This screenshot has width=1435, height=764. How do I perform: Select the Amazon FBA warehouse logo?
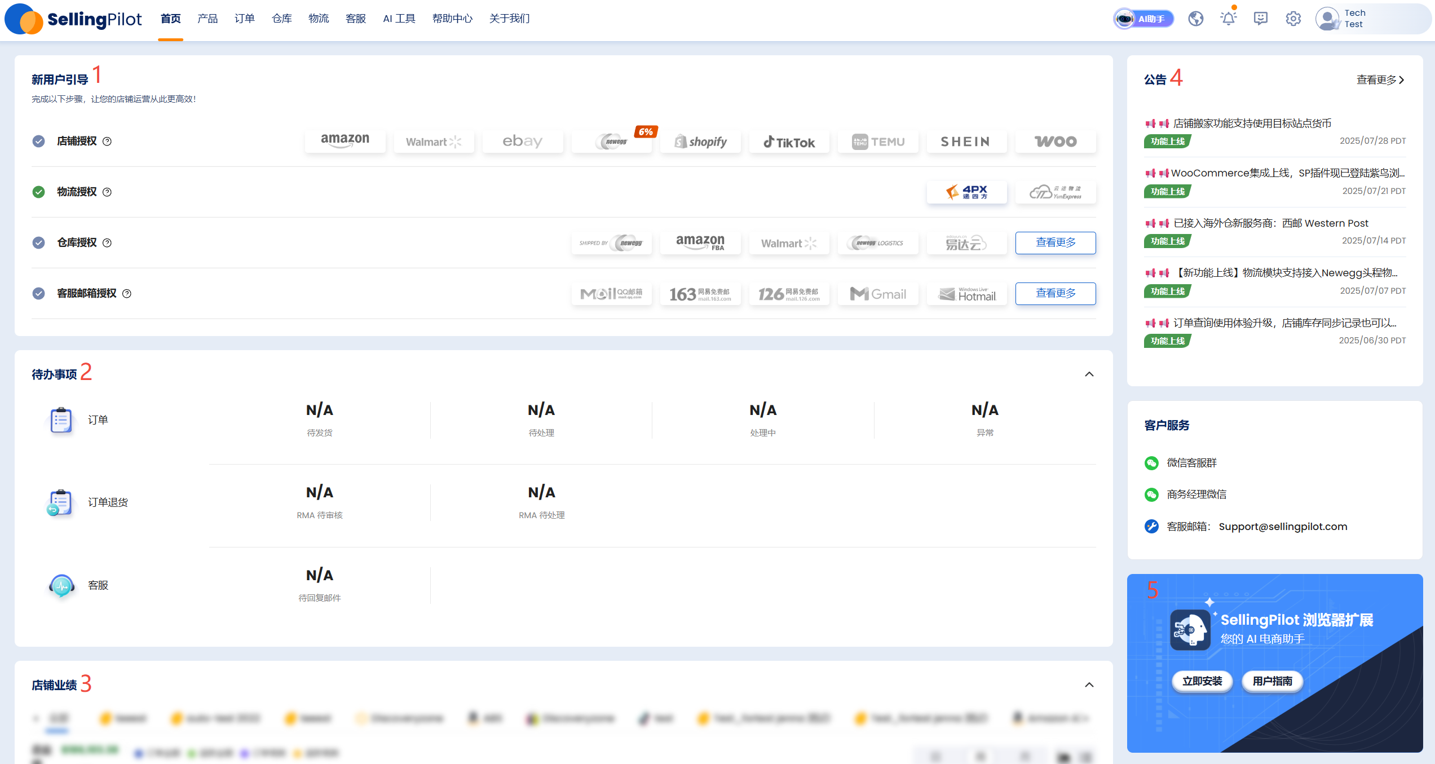click(700, 243)
